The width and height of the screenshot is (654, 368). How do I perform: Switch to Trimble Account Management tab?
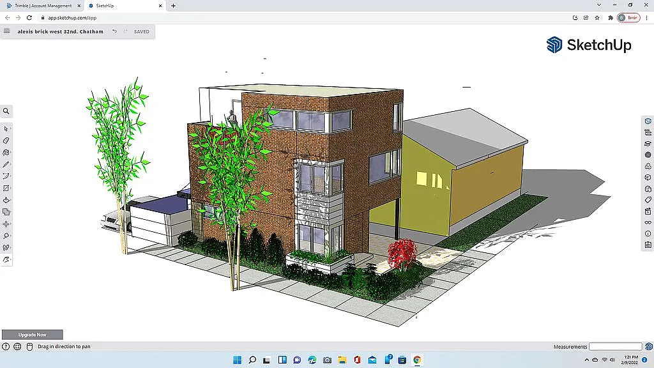(x=43, y=6)
